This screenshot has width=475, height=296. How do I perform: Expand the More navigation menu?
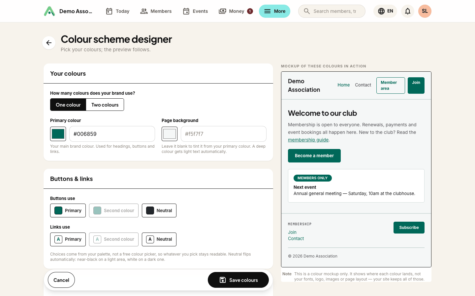click(x=274, y=11)
